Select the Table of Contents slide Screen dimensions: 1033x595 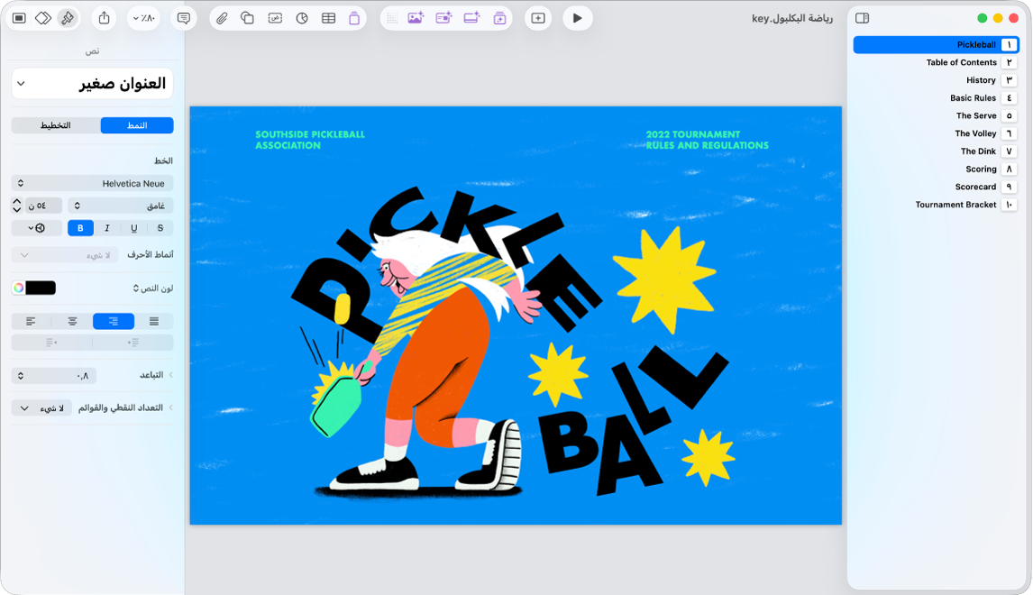[x=937, y=62]
